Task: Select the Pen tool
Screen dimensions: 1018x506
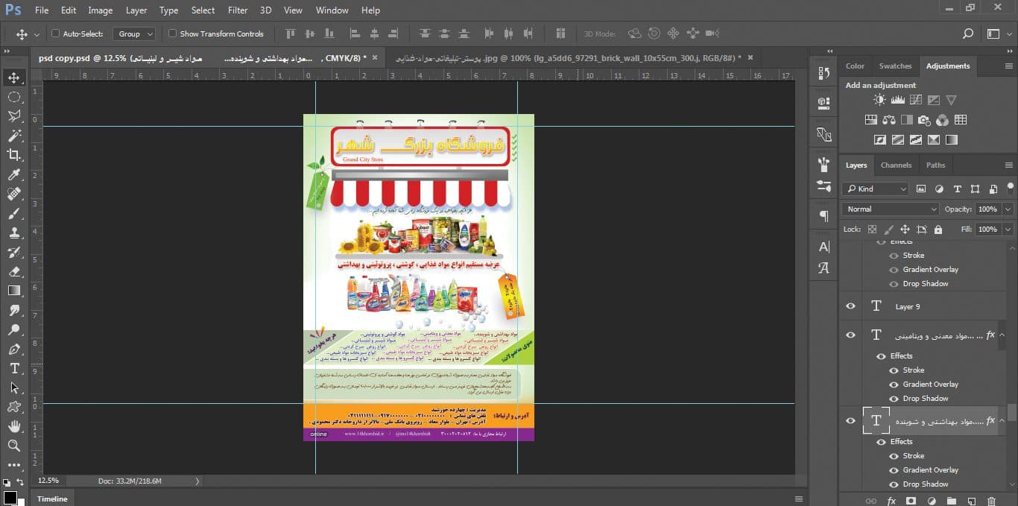Action: (x=14, y=349)
